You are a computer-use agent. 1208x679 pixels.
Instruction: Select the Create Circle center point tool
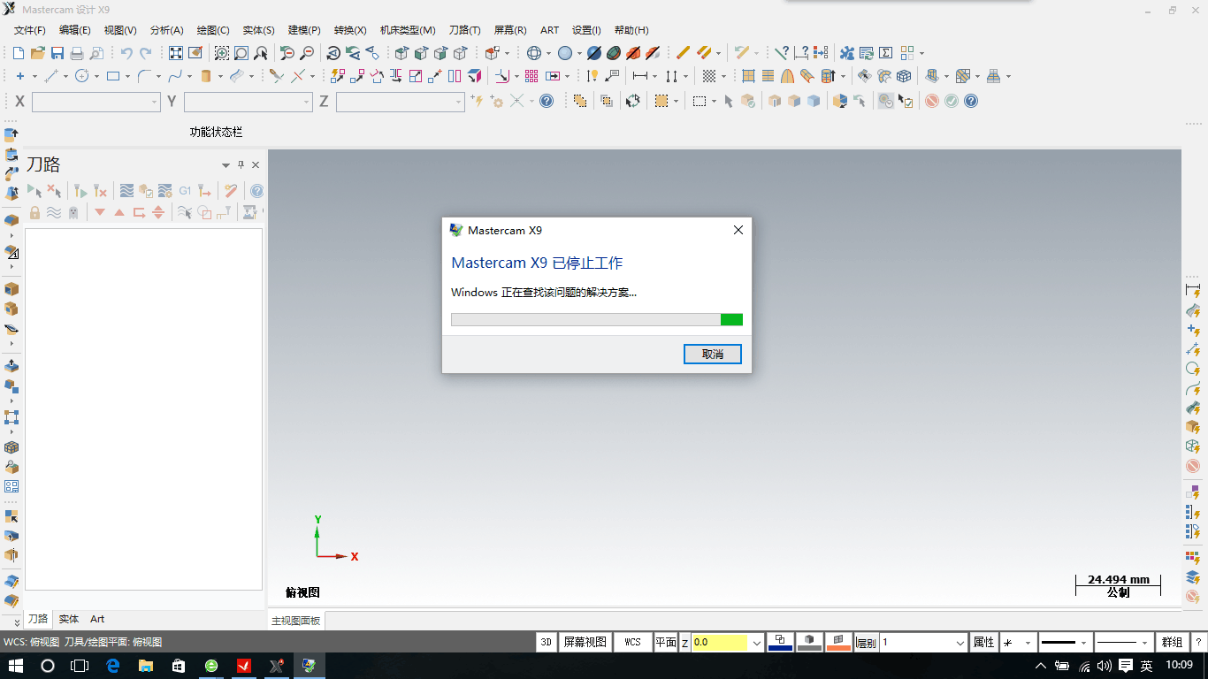(81, 76)
